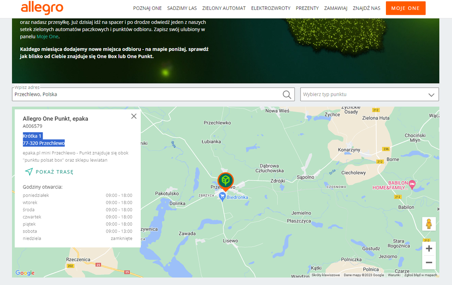Screen dimensions: 452x285
Task: Click the Zdrójki village label
Action: 278,181
